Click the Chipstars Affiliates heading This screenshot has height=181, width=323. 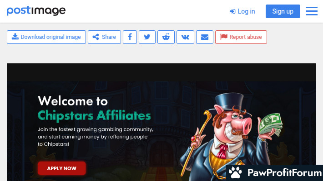[x=94, y=115]
